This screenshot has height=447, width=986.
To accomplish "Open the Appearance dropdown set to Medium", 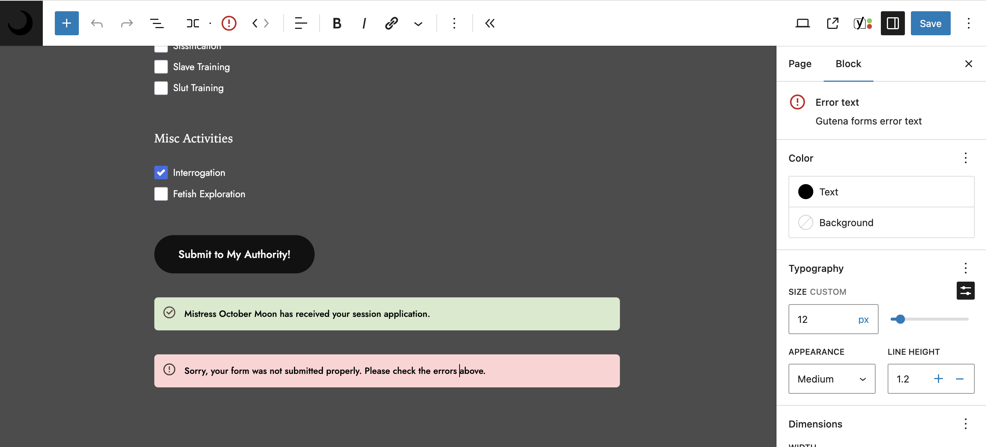I will pos(831,378).
